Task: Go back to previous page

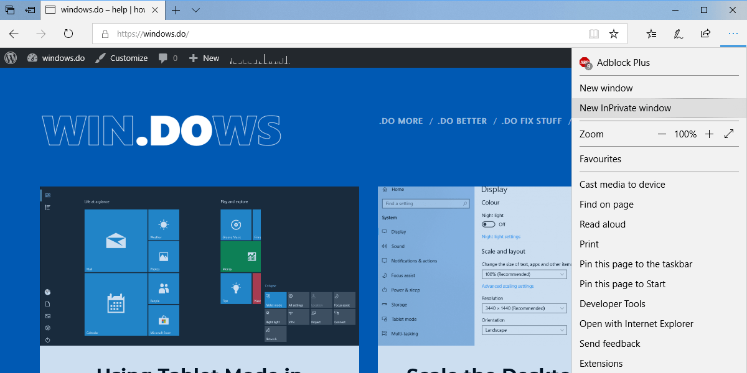Action: click(14, 34)
